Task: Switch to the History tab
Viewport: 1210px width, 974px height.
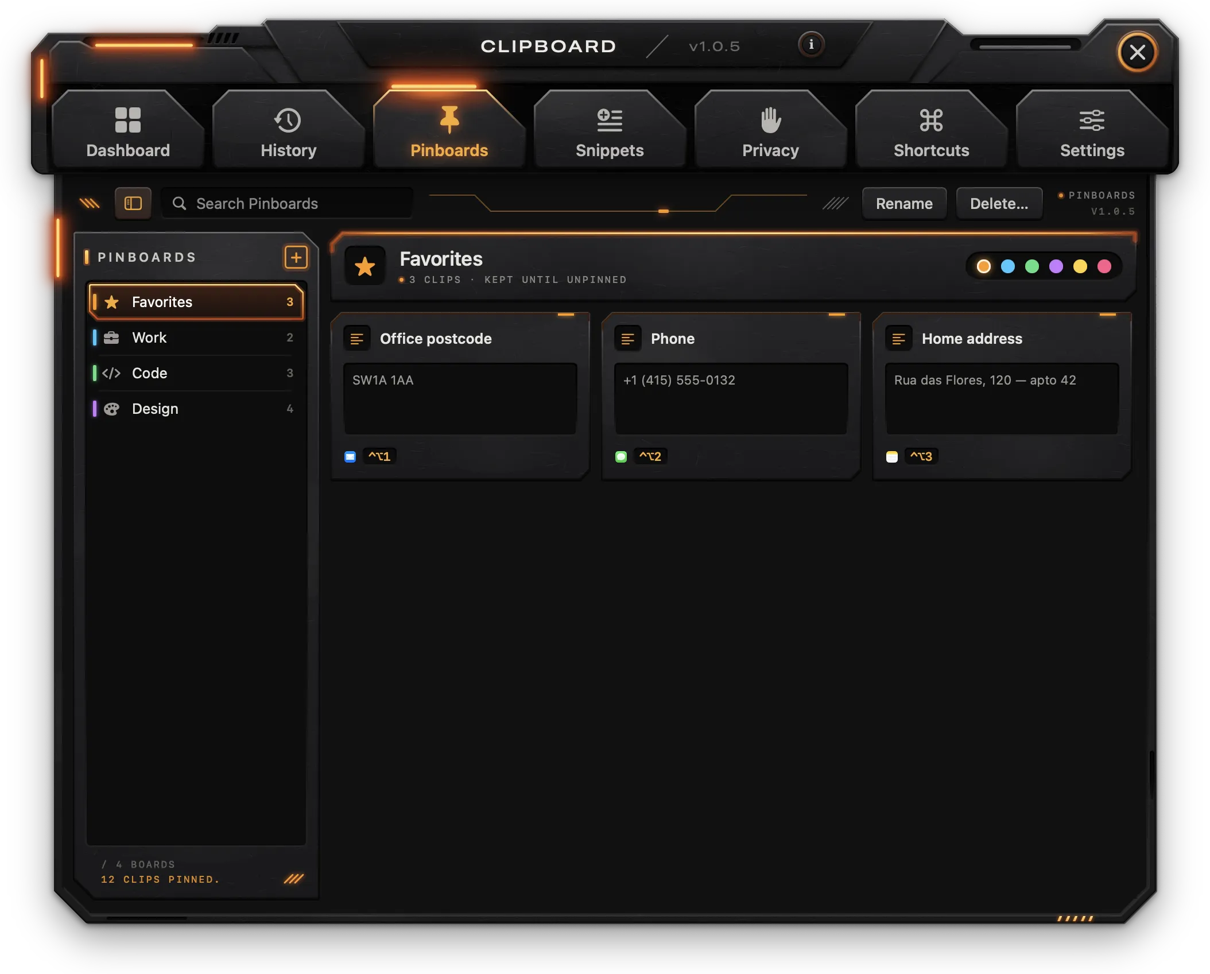Action: pyautogui.click(x=289, y=130)
